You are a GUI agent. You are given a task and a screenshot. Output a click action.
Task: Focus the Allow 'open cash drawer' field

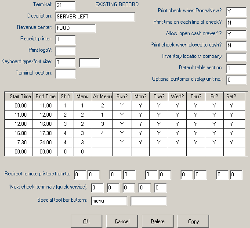(x=236, y=34)
